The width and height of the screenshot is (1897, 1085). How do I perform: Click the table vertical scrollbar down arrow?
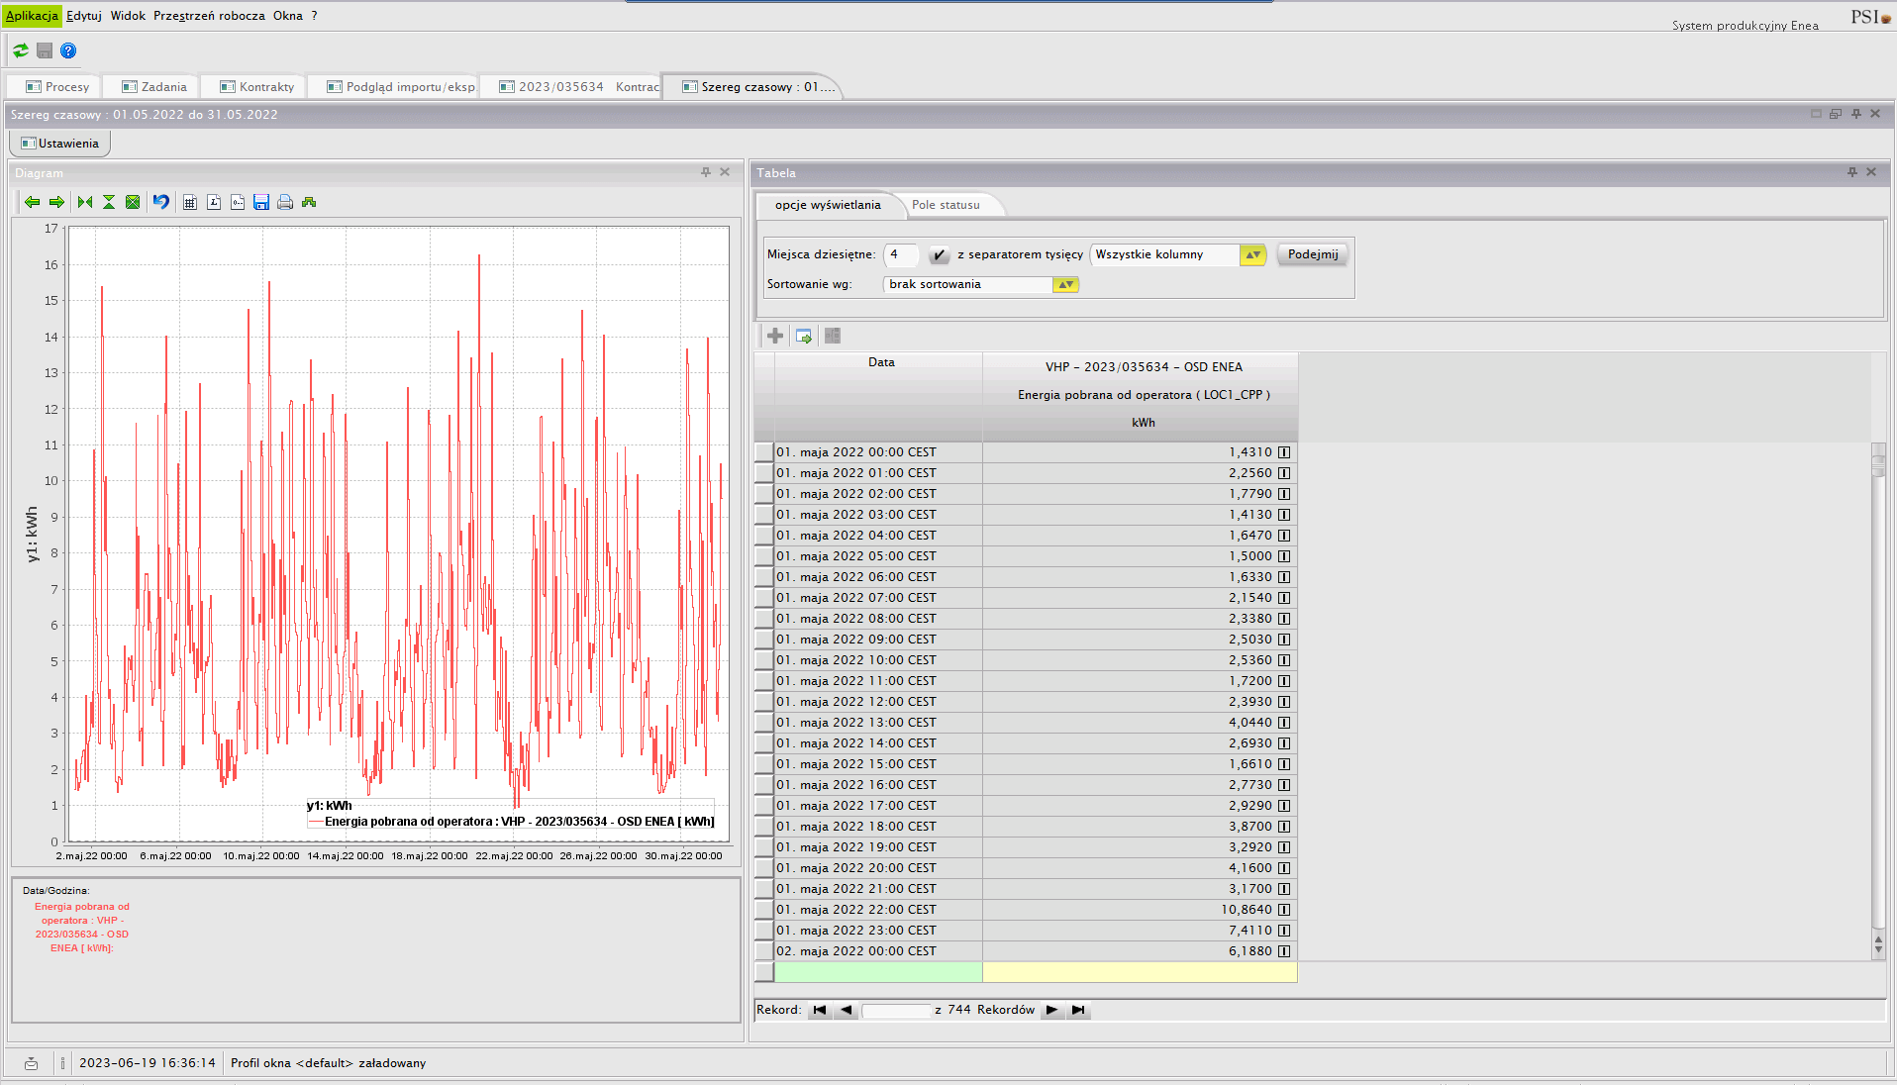(x=1878, y=951)
